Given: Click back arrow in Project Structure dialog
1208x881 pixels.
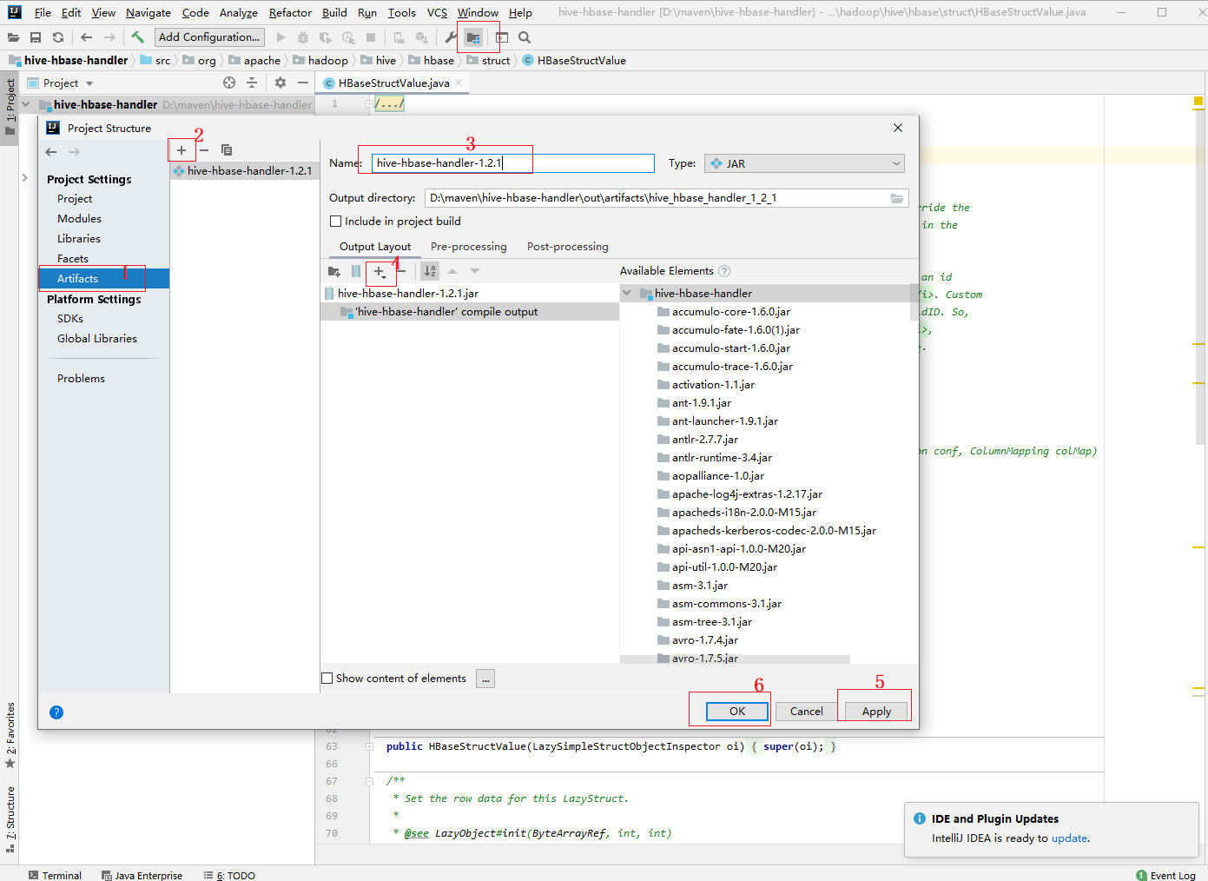Looking at the screenshot, I should (51, 152).
